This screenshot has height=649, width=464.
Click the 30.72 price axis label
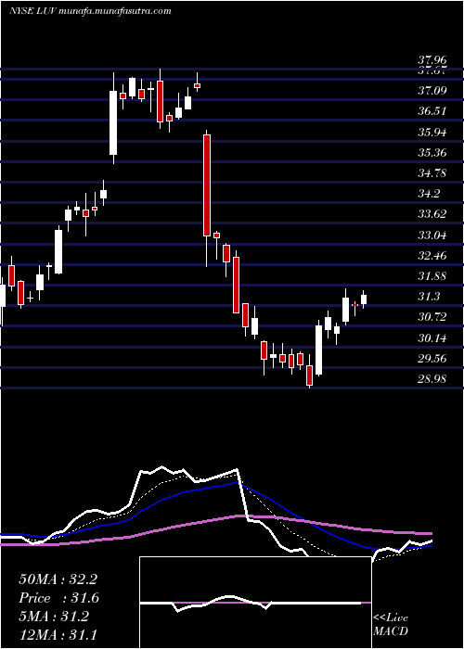(x=432, y=317)
